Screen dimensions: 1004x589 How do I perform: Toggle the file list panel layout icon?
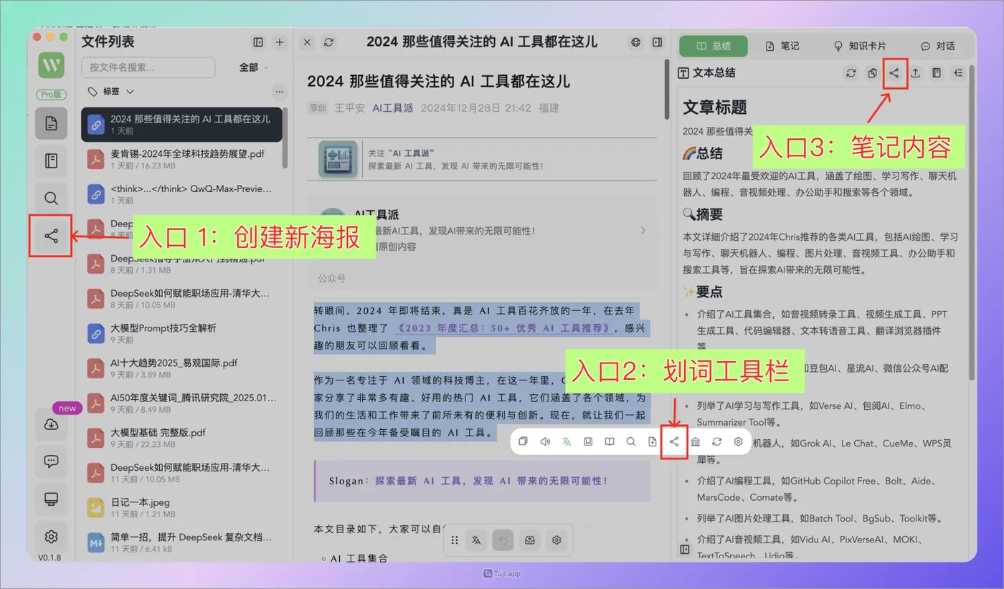point(258,42)
